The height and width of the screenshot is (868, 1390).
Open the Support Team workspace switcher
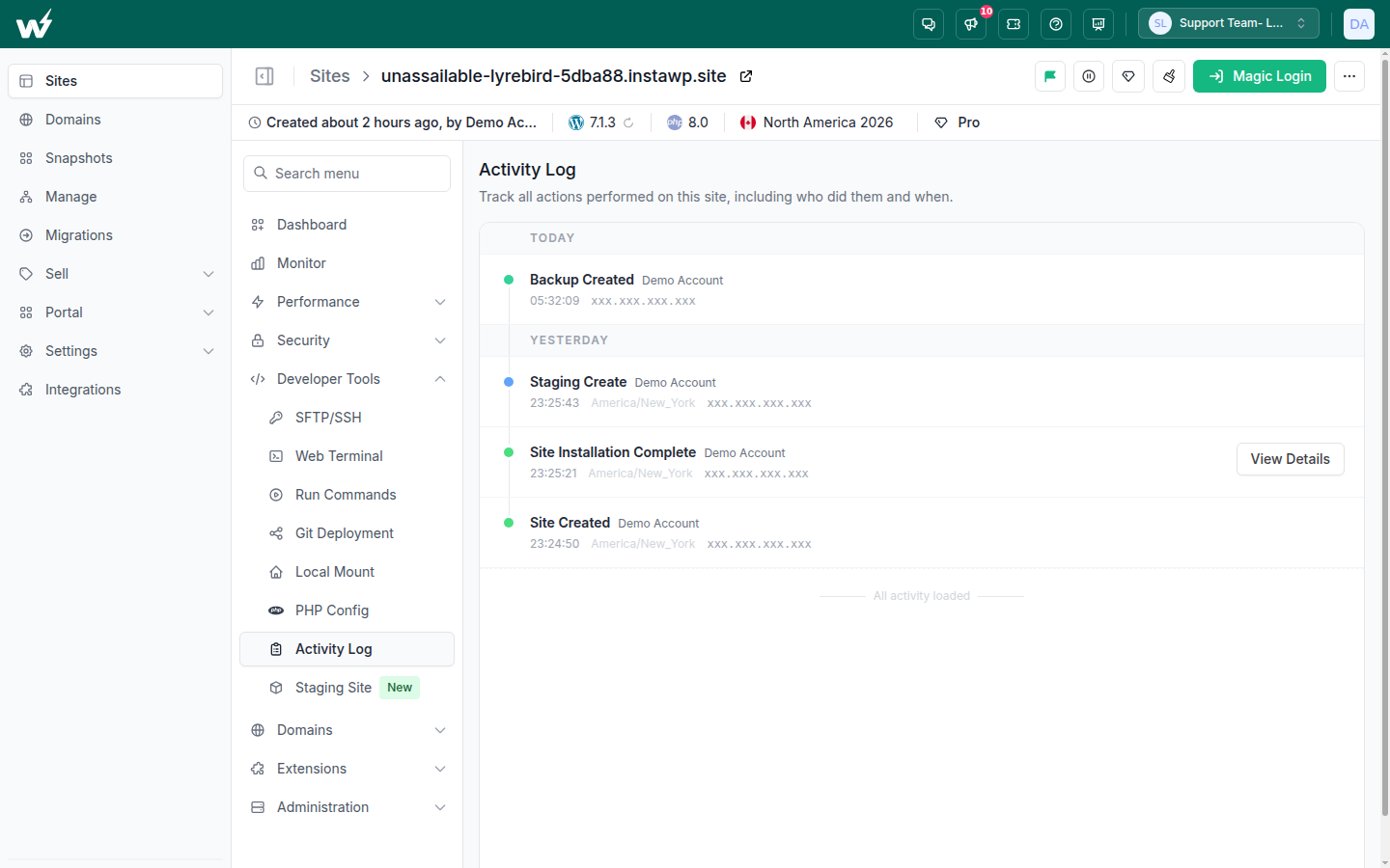click(x=1229, y=24)
